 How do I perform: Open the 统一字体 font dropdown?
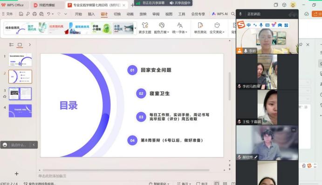(180, 28)
